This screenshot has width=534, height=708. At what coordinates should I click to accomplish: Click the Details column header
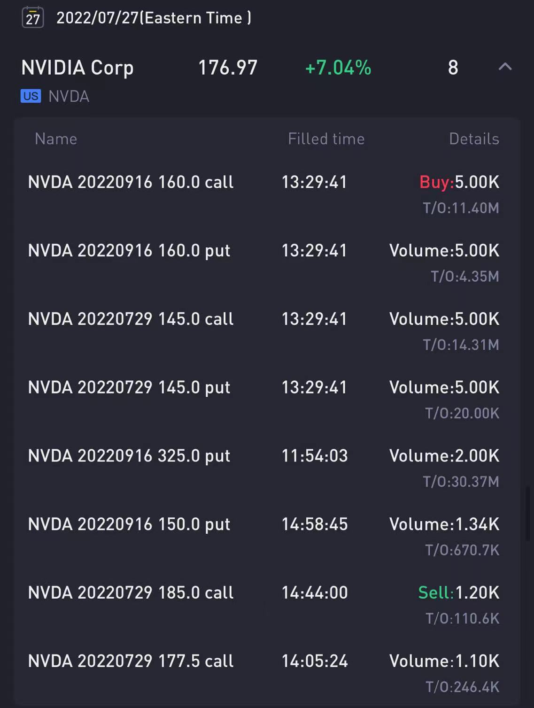click(474, 139)
